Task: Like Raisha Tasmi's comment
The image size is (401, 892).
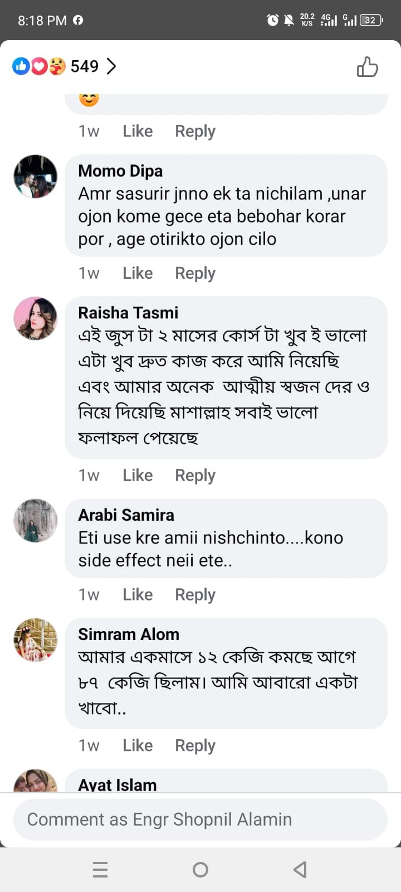Action: pos(138,476)
